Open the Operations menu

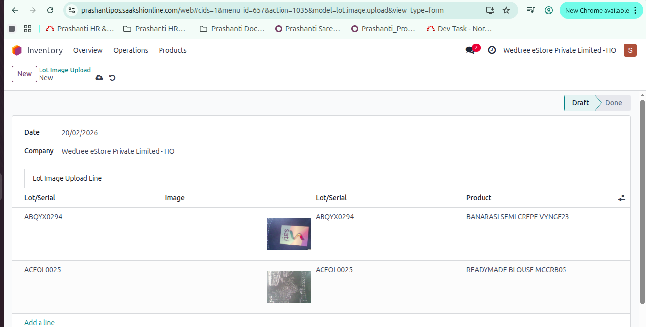(130, 50)
